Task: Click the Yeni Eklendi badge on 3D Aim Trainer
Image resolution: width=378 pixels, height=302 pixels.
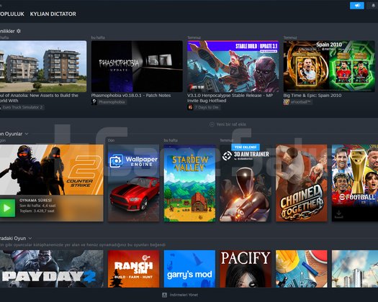Action: click(246, 147)
